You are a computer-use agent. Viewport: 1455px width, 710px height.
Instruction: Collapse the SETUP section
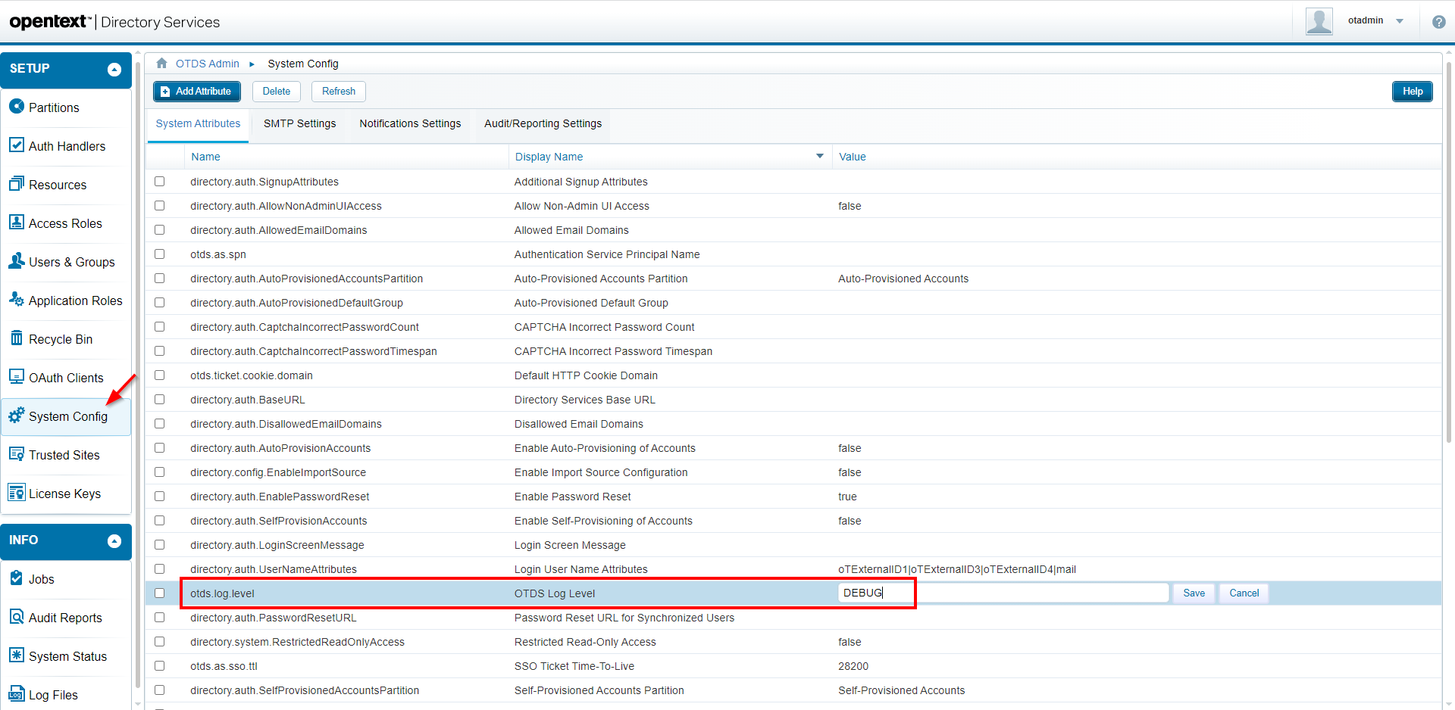[114, 70]
